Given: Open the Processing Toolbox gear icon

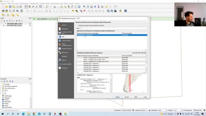Looking at the screenshot, I should pos(95,6).
